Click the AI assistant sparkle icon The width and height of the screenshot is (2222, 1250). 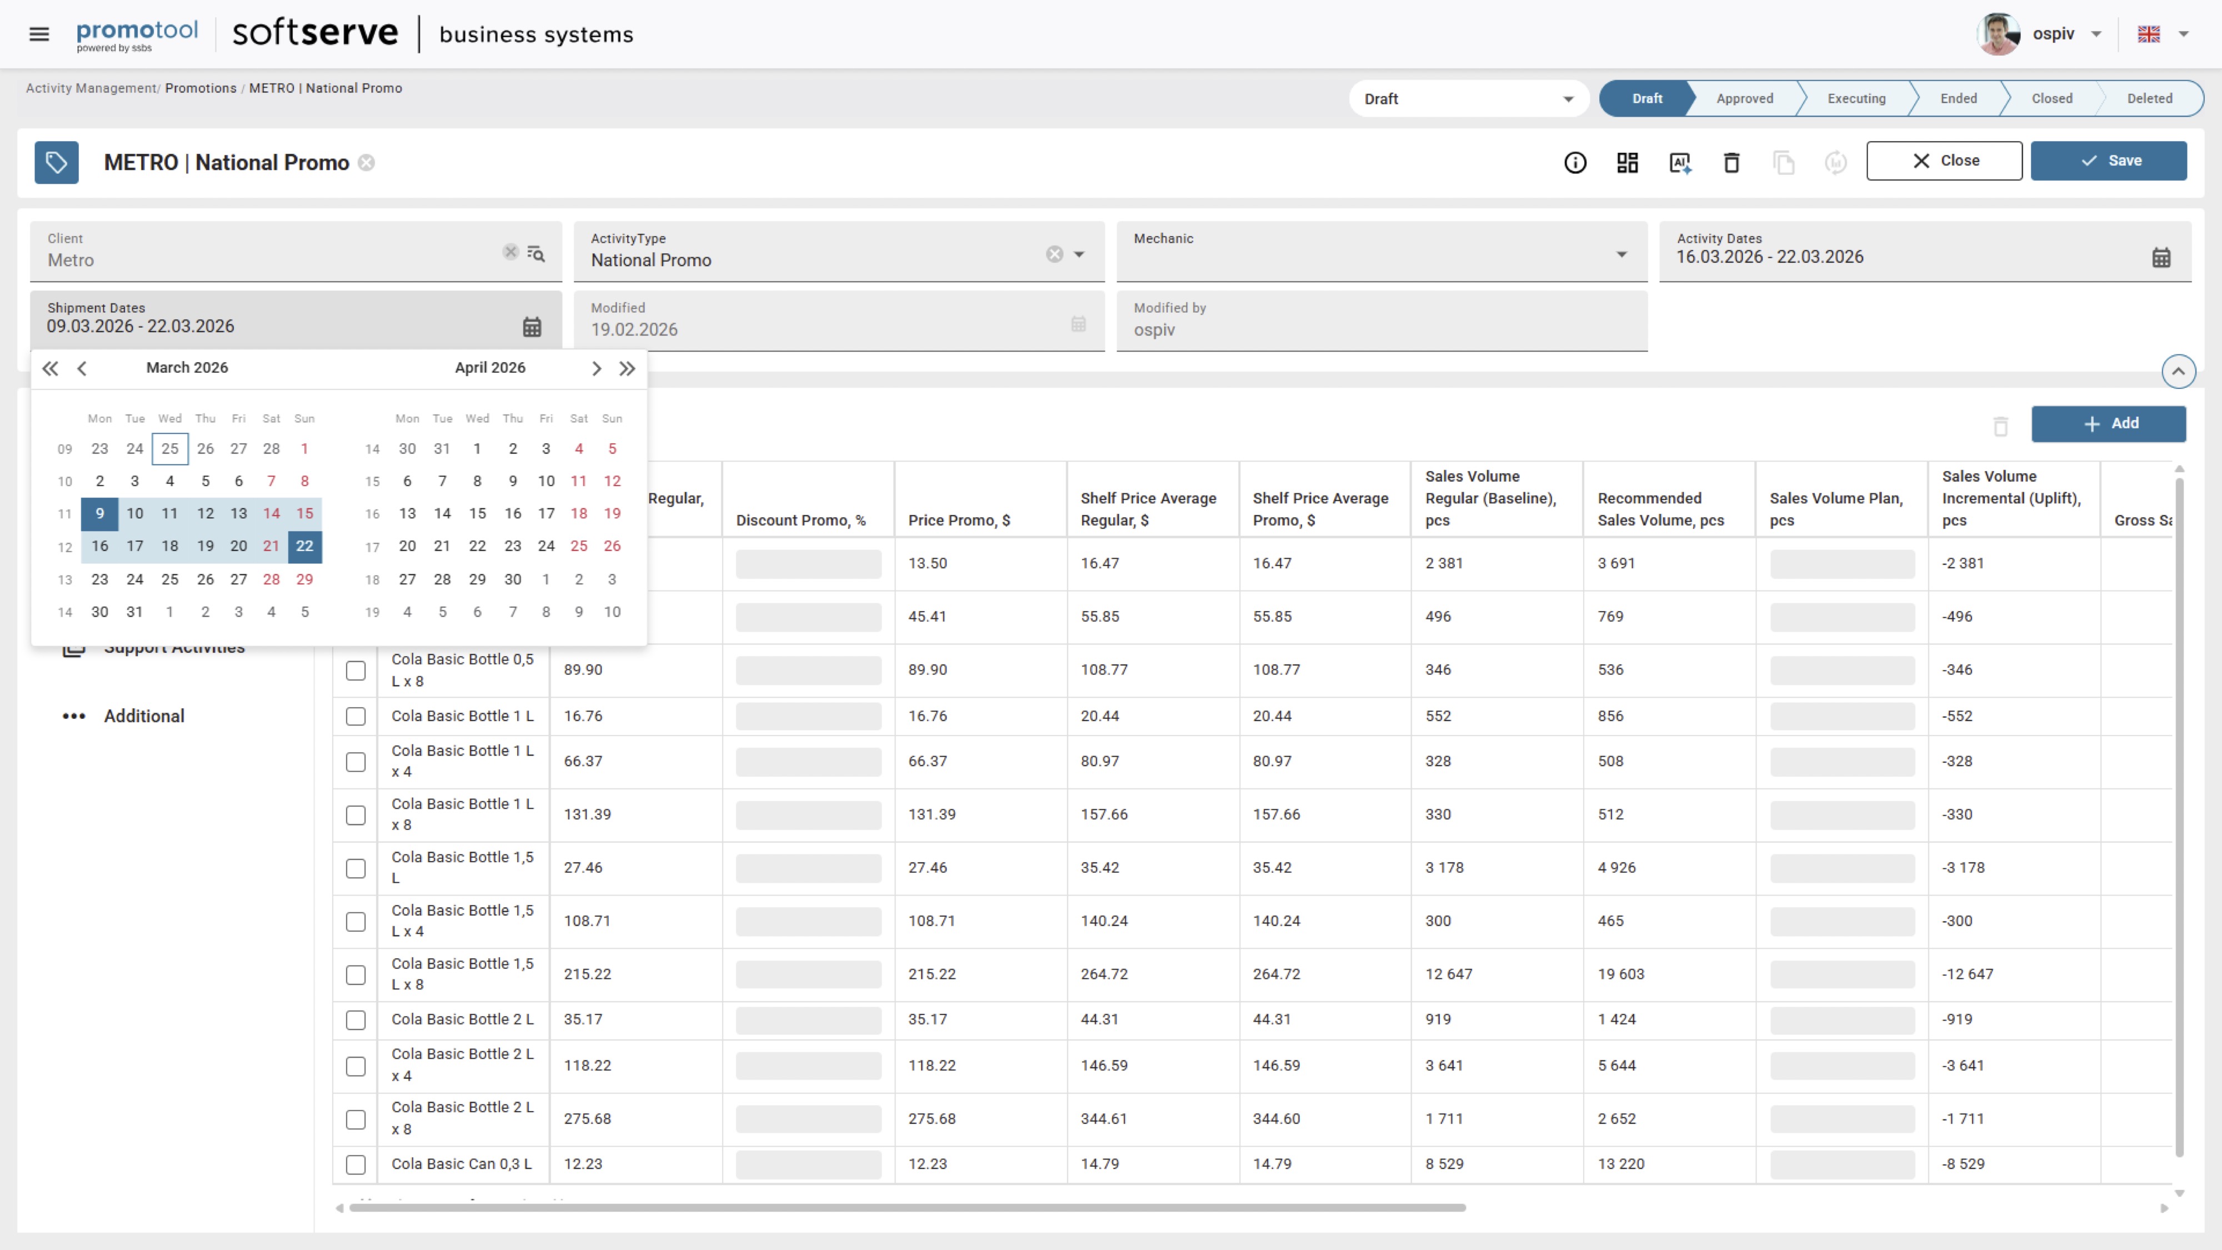(1679, 162)
